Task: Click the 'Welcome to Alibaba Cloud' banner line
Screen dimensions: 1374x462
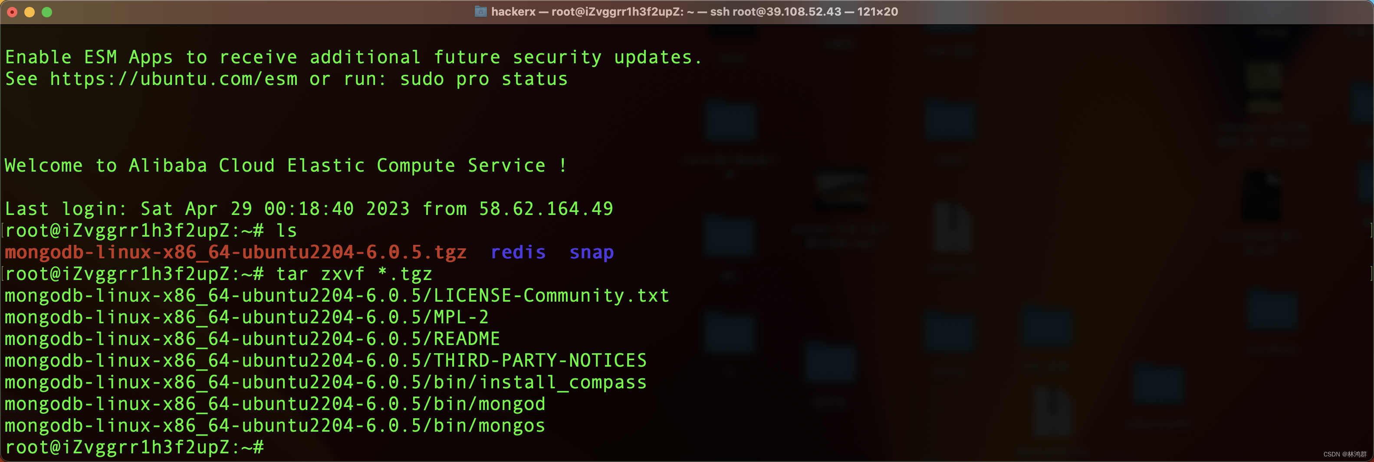Action: (x=286, y=166)
